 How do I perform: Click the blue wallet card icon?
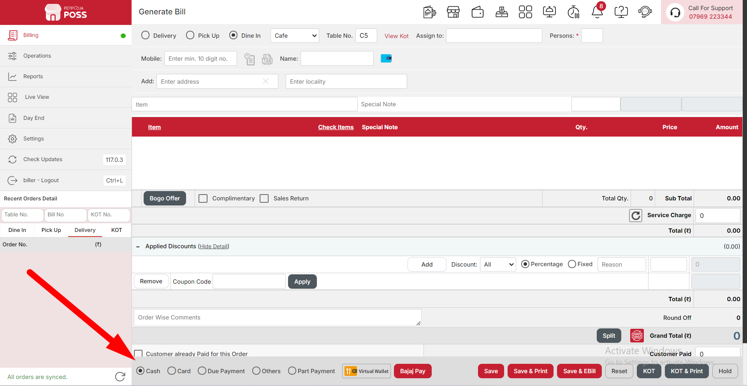(x=386, y=58)
